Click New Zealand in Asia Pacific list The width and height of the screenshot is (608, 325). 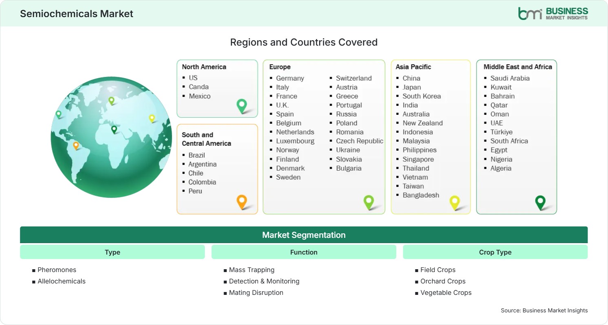click(423, 123)
